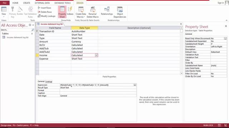Click the Text Align property field
This screenshot has height=128, width=229.
[x=98, y=96]
